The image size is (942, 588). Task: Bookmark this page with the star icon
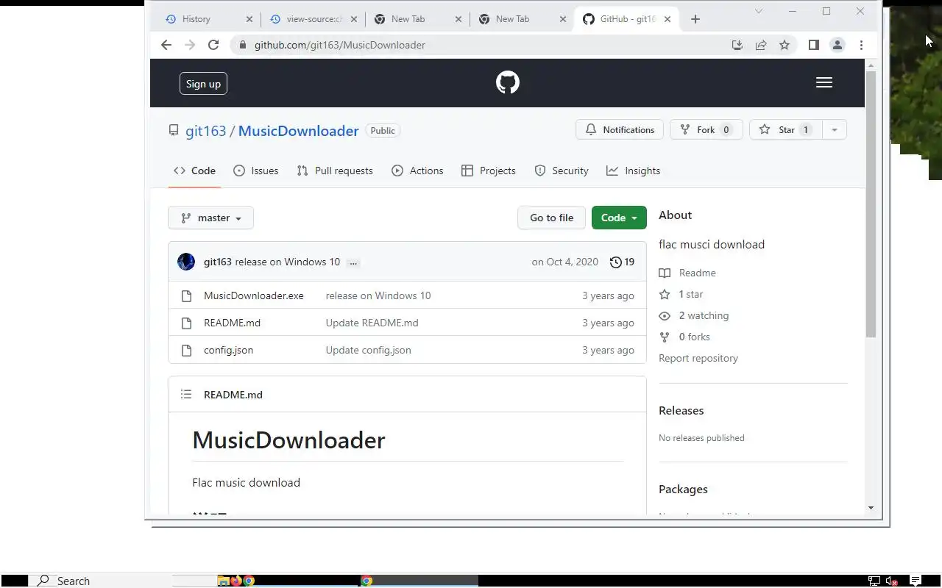tap(785, 45)
